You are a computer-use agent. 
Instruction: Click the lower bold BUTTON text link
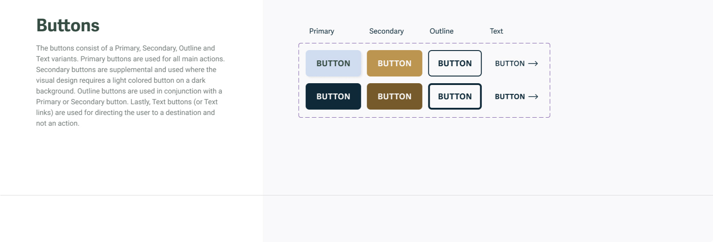pos(510,97)
